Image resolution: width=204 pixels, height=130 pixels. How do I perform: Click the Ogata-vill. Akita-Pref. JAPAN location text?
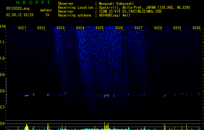click(x=145, y=7)
